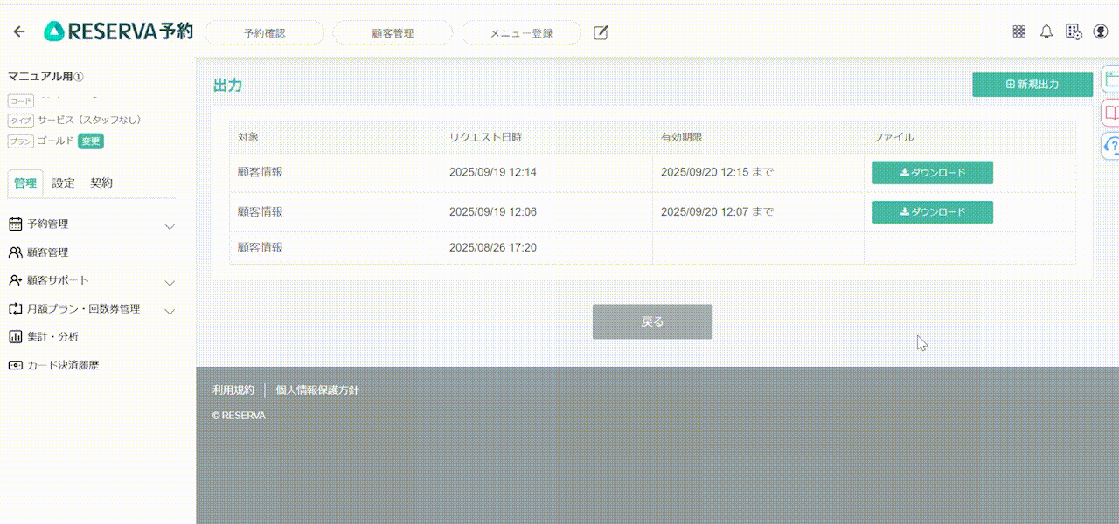Open the building settings icon

[1074, 31]
